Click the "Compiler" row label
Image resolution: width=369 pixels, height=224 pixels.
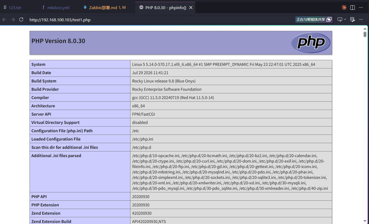coord(40,97)
